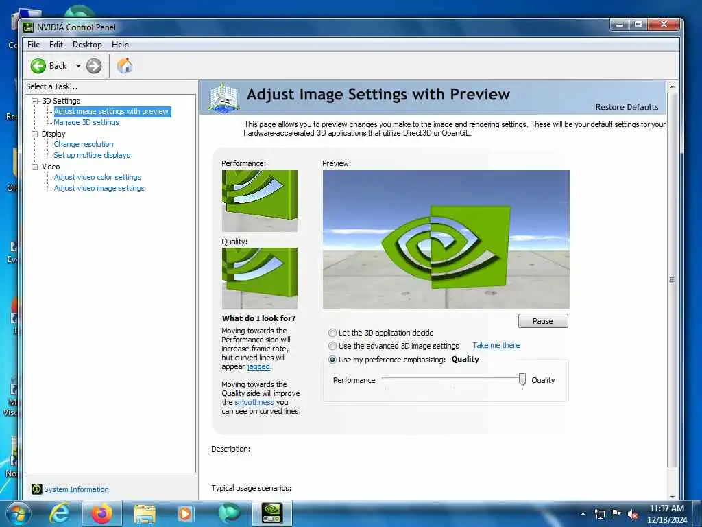Open the jagged help link
Image resolution: width=702 pixels, height=527 pixels.
[x=258, y=366]
